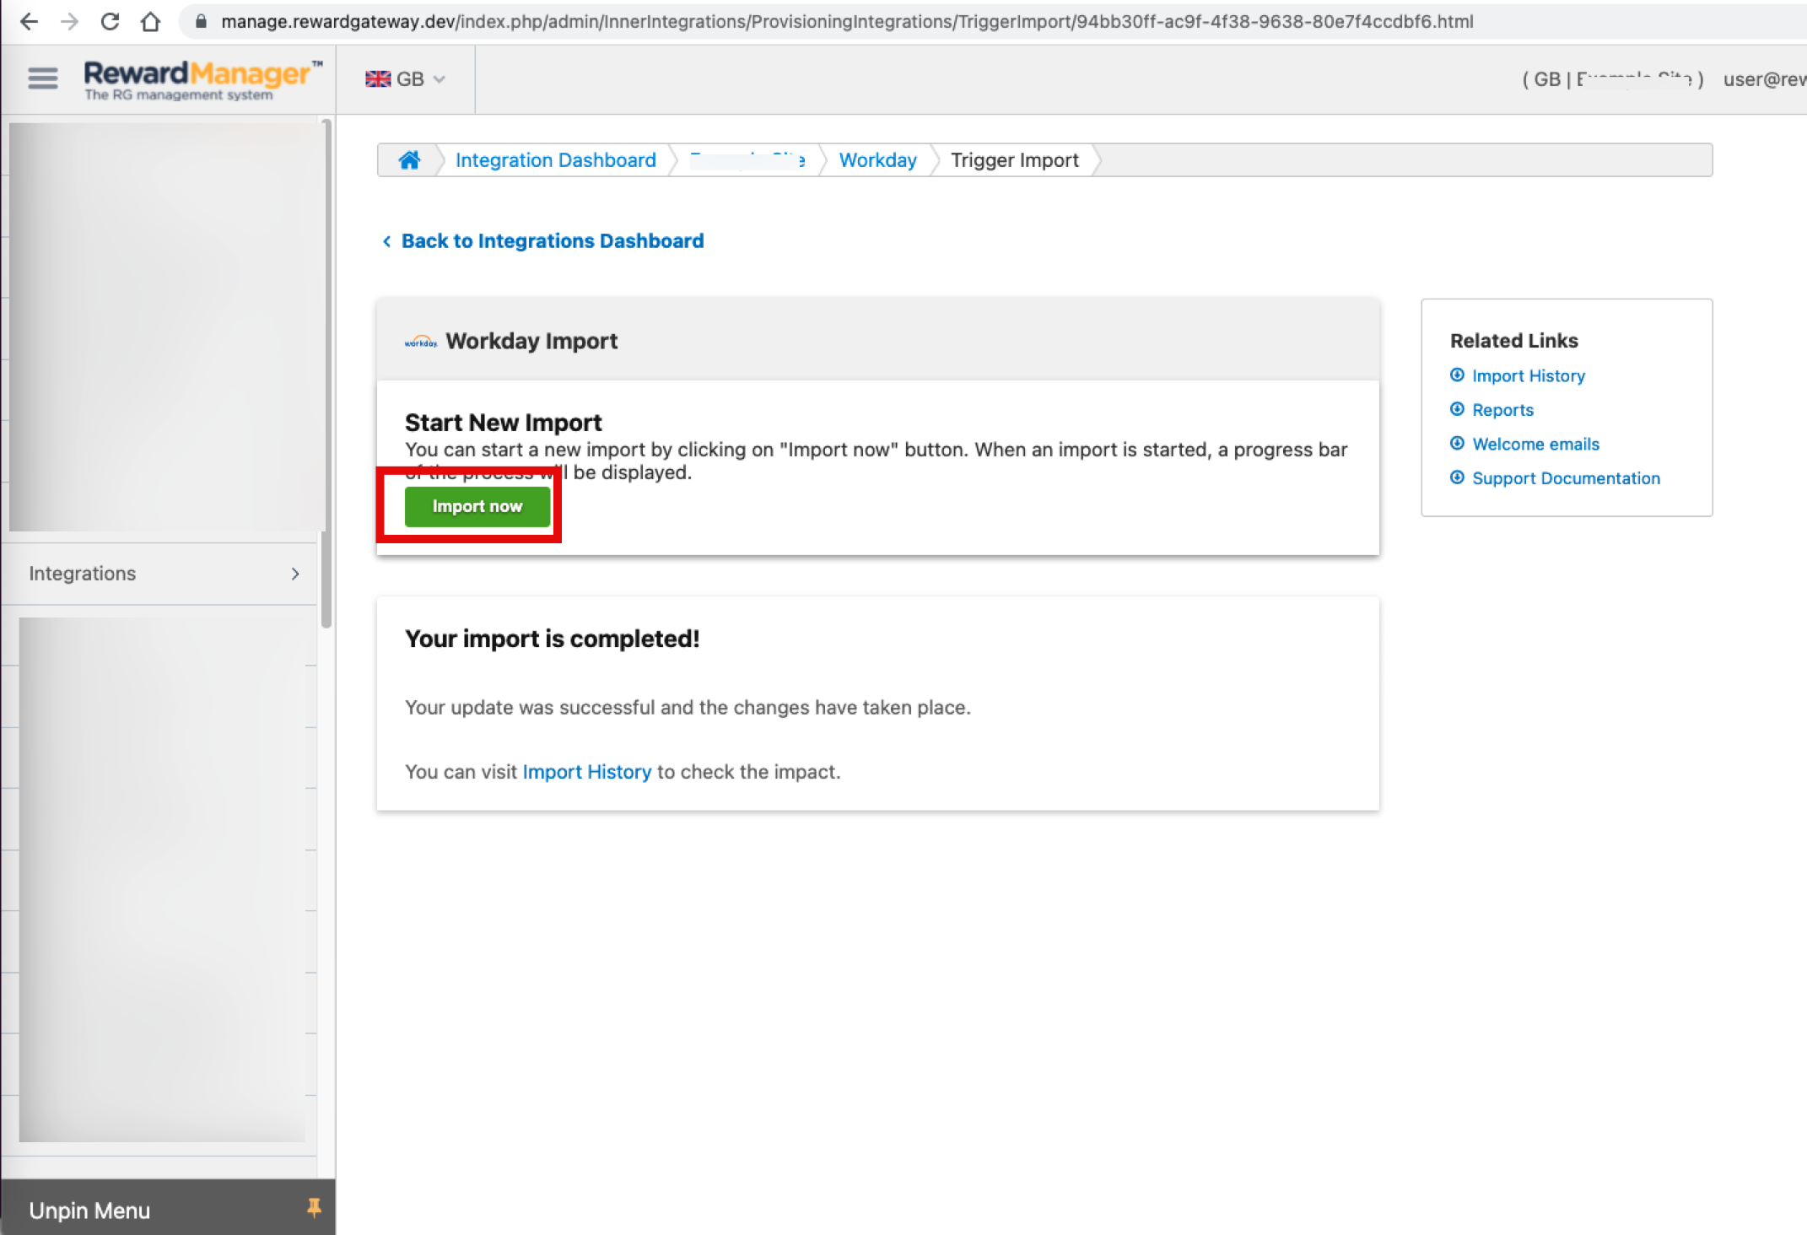Click the redacted site breadcrumb

[x=747, y=160]
